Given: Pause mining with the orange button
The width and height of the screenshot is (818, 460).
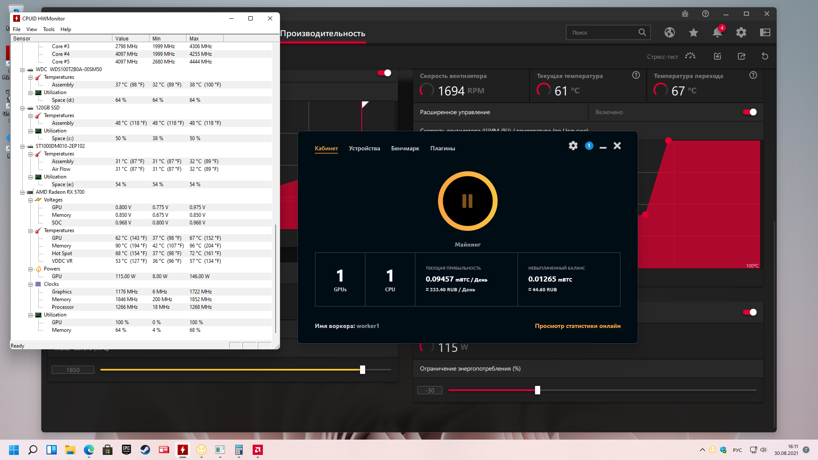Looking at the screenshot, I should click(x=467, y=201).
